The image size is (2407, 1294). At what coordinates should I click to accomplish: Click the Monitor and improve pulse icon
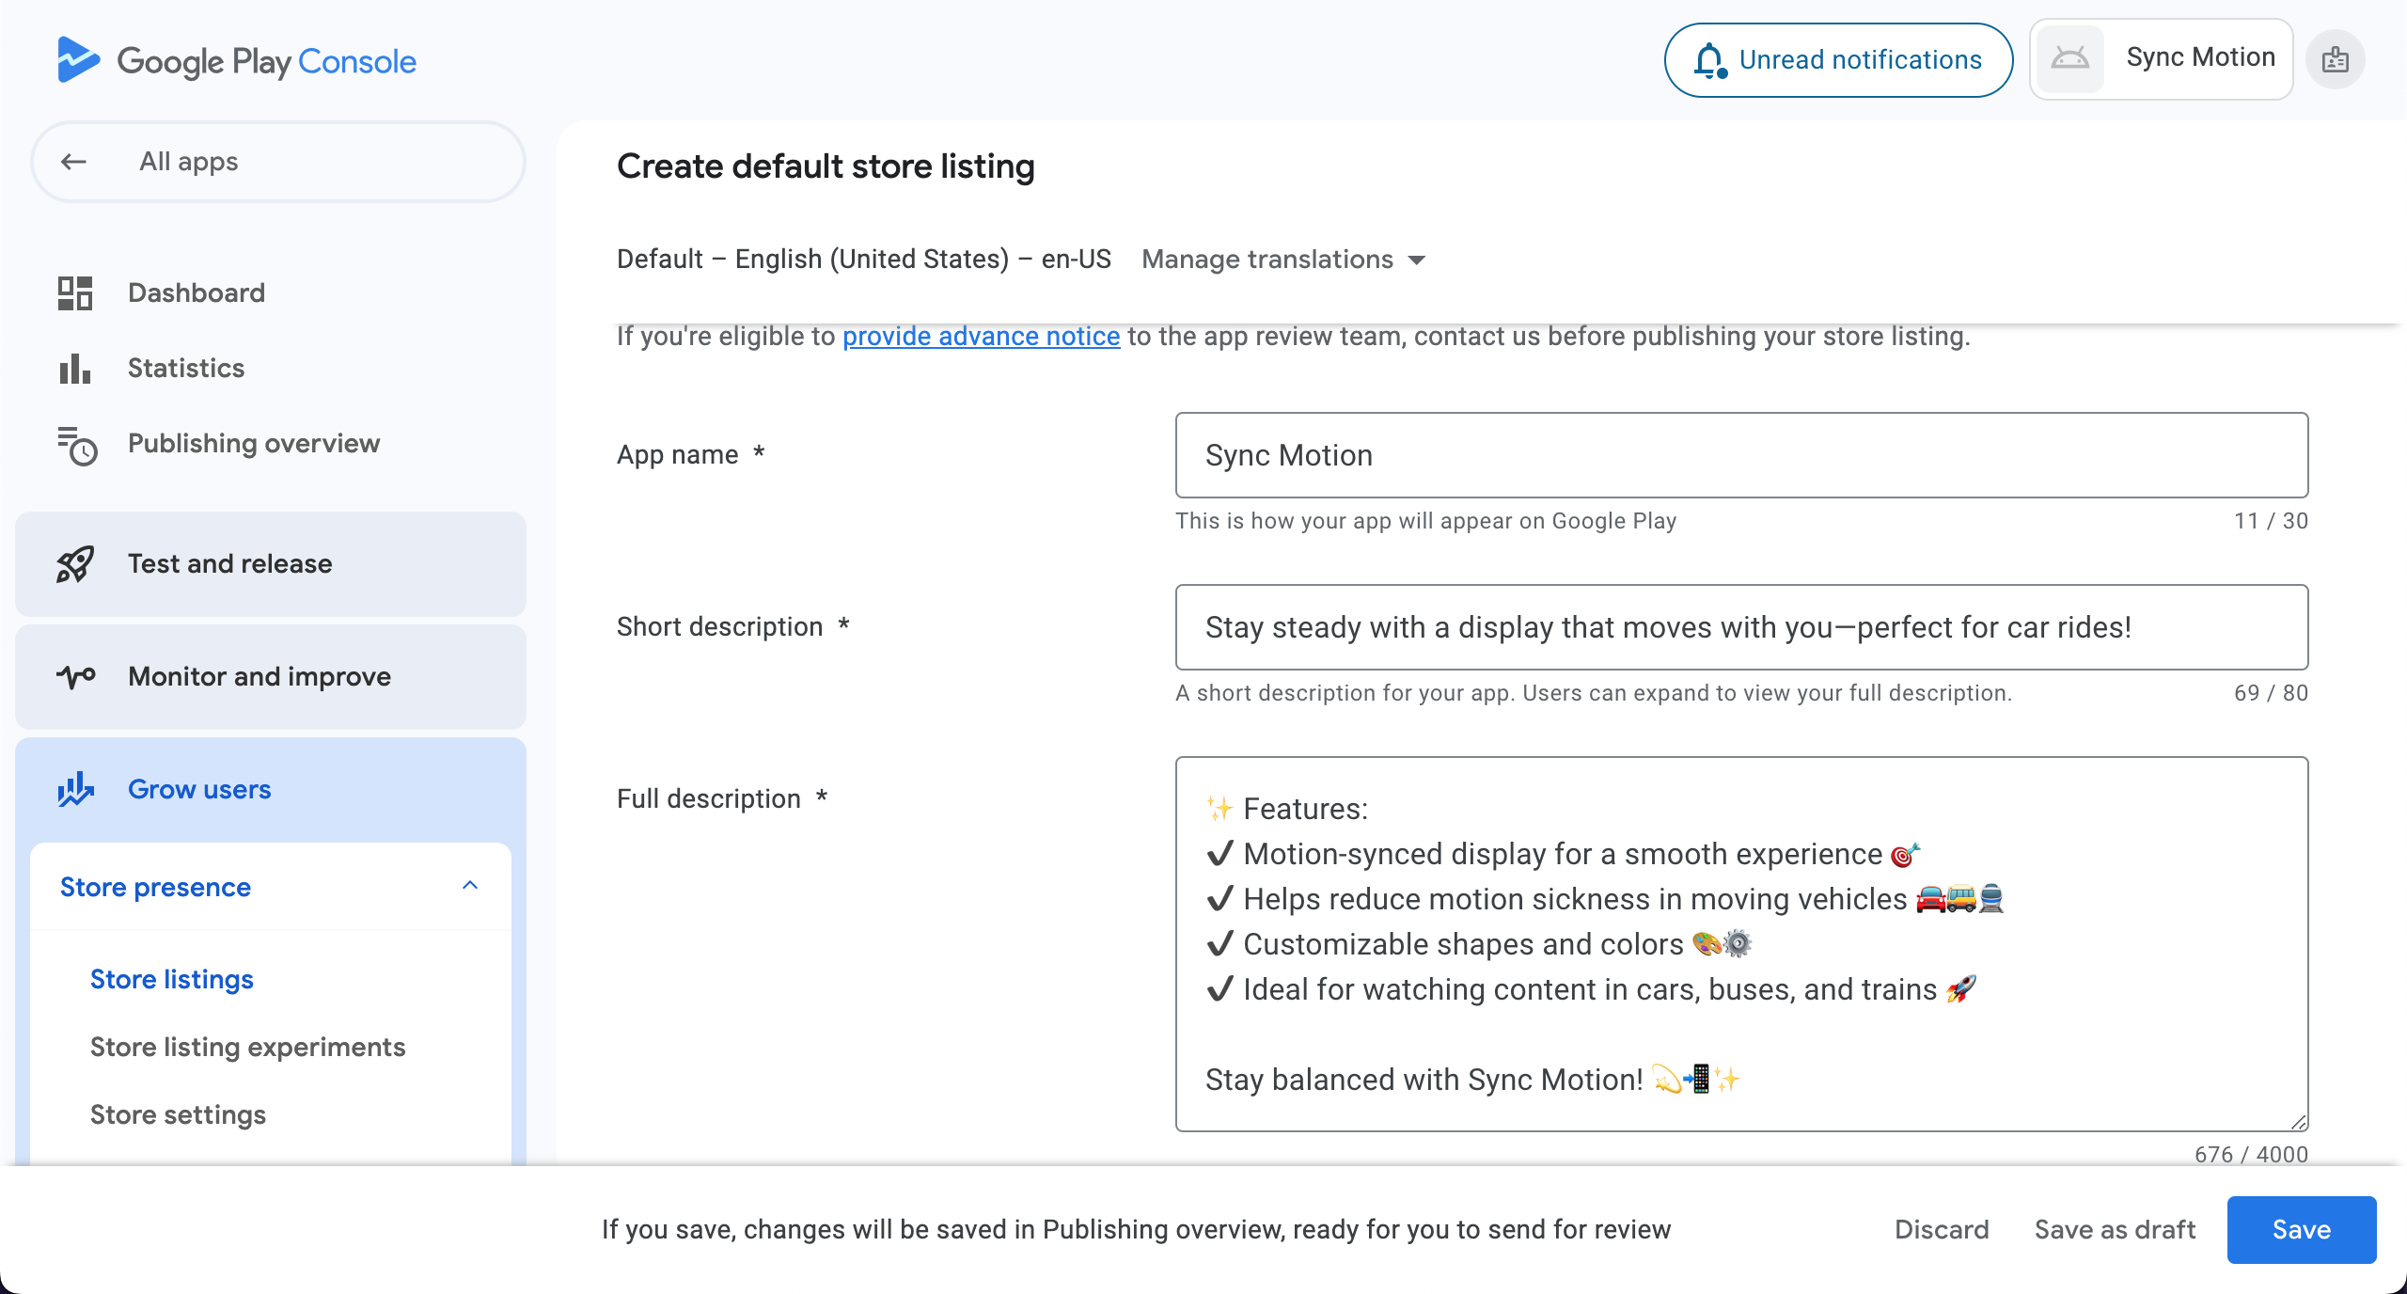coord(76,676)
